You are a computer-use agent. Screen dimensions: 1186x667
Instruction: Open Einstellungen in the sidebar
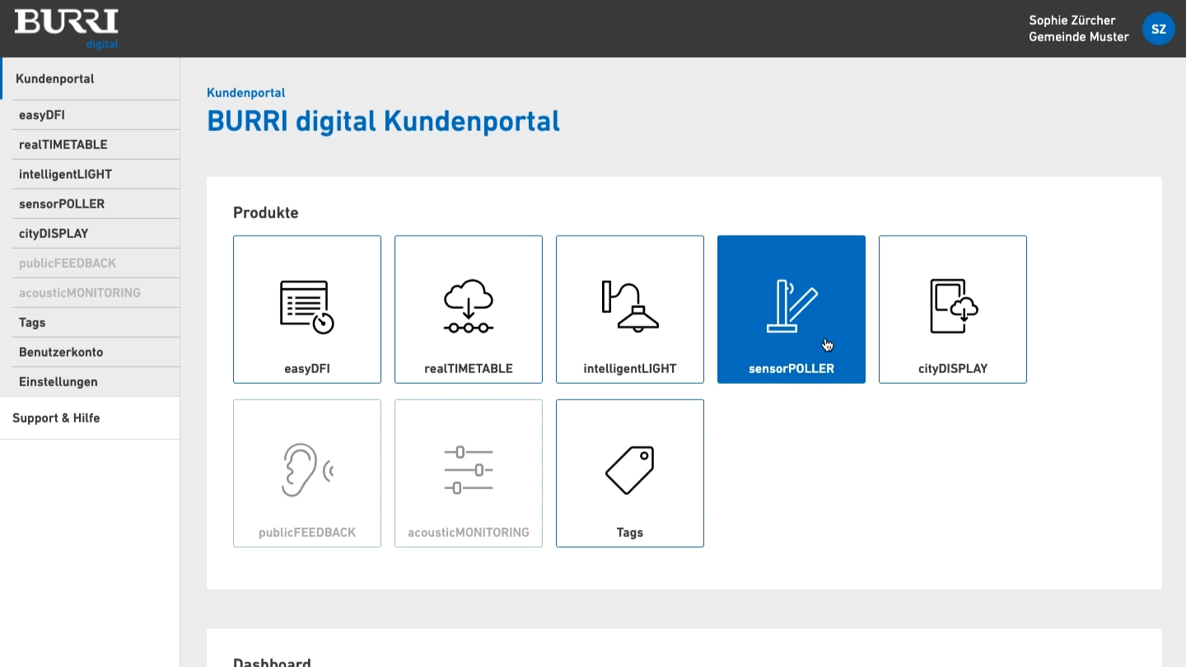[x=58, y=382]
